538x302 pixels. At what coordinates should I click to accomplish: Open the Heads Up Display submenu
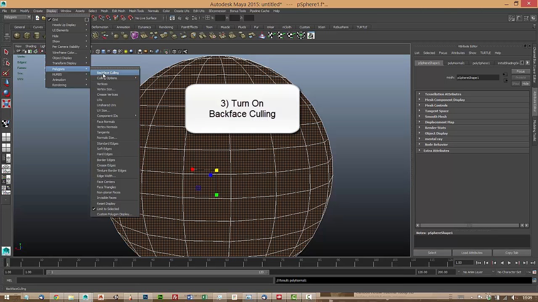68,25
